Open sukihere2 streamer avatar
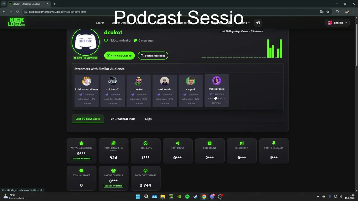This screenshot has width=358, height=201. click(112, 81)
